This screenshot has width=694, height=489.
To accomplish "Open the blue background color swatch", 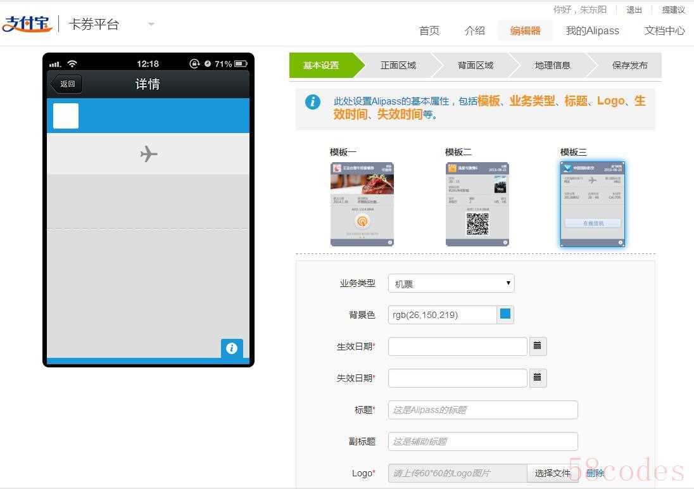I will click(x=505, y=314).
